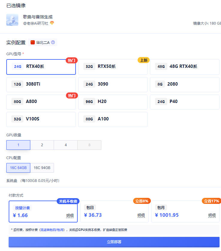Click the question mark help icon after 华北二A
Screen dimensions: 221x251
pyautogui.click(x=53, y=42)
